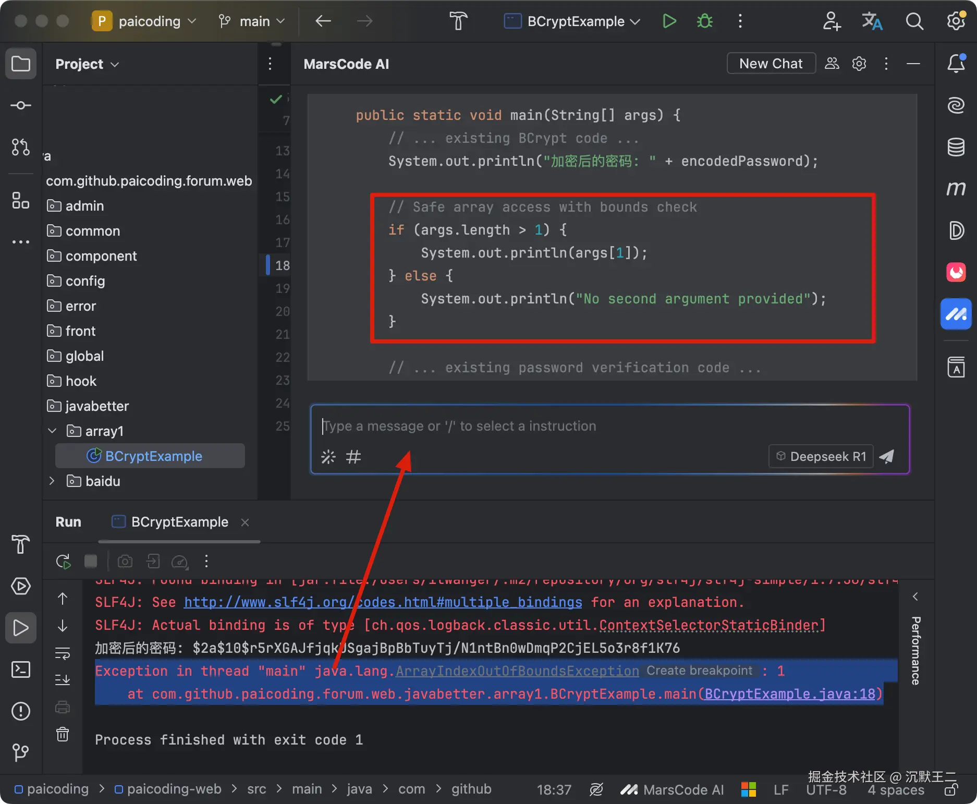
Task: Expand the Performance side panel arrow
Action: [x=915, y=596]
